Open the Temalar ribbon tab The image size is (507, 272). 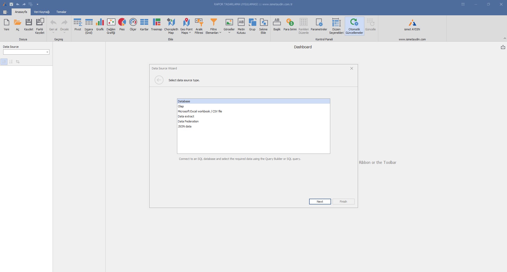61,12
